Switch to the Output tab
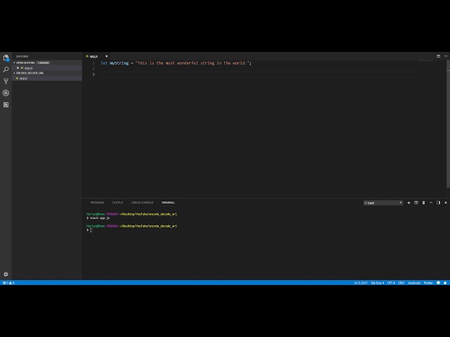Screen dimensions: 450x337 (117, 203)
